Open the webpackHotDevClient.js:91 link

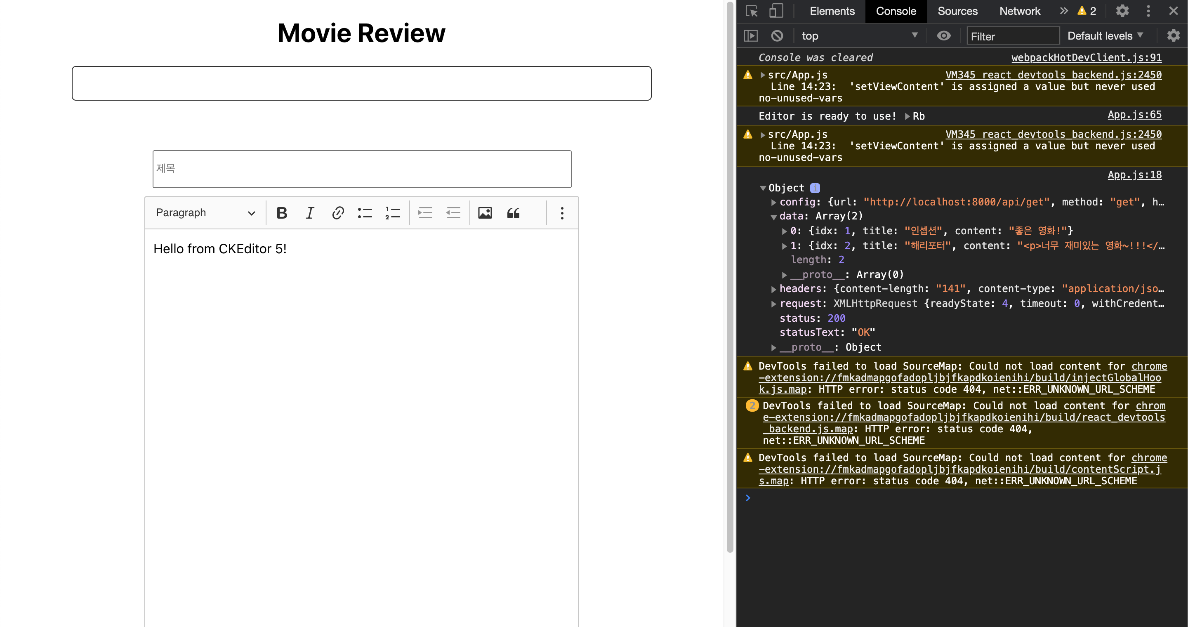point(1086,58)
